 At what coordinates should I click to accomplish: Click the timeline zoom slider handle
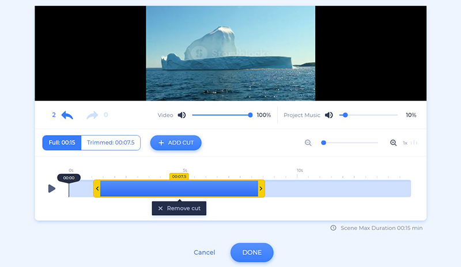coord(323,143)
